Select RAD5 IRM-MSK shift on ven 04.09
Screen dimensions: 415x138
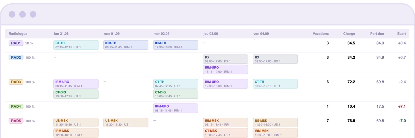click(x=275, y=133)
